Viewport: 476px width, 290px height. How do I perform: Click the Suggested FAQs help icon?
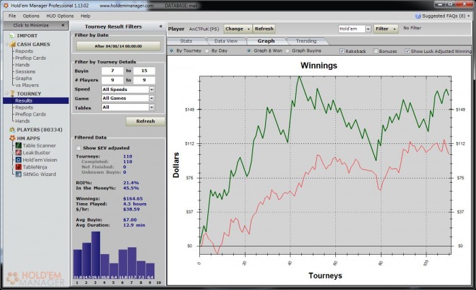(418, 16)
